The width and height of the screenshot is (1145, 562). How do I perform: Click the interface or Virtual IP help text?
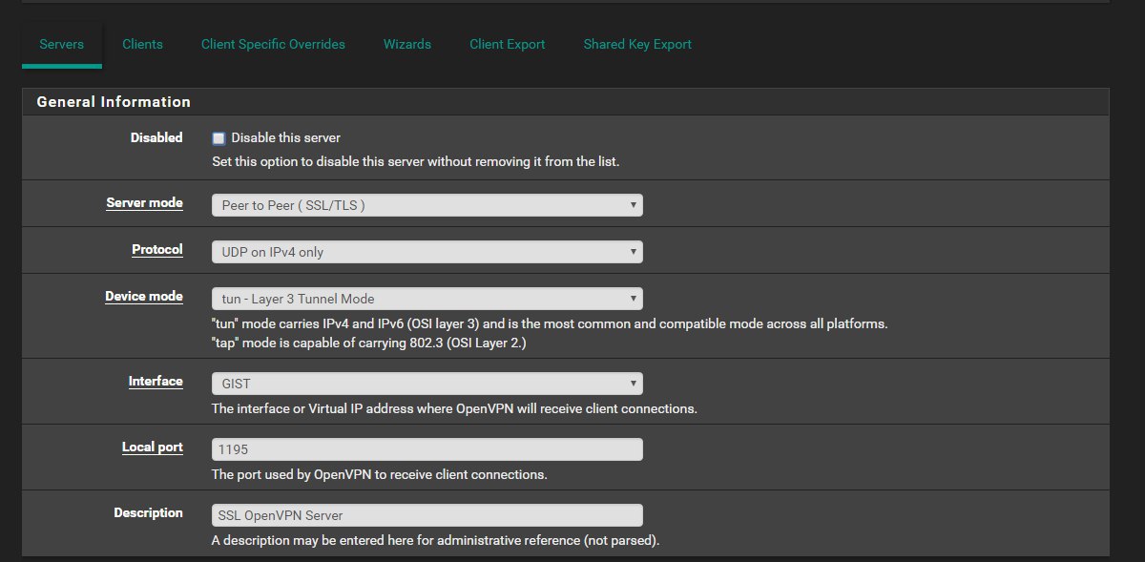(x=454, y=408)
